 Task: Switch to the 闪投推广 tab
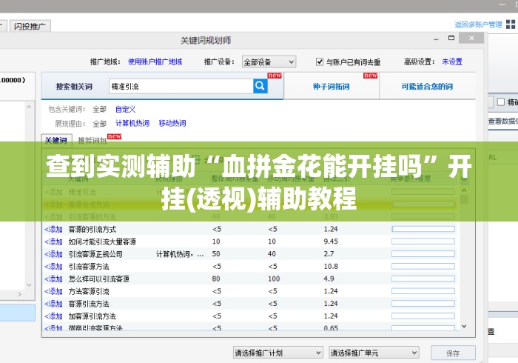point(30,26)
